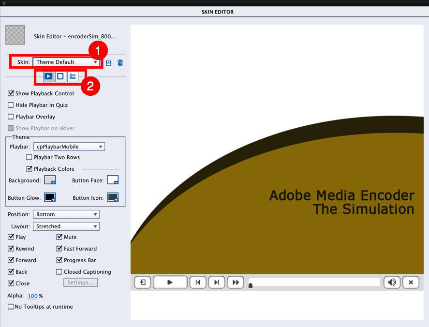This screenshot has width=429, height=327.
Task: Open the Layout dropdown set to Stretched
Action: [x=66, y=226]
